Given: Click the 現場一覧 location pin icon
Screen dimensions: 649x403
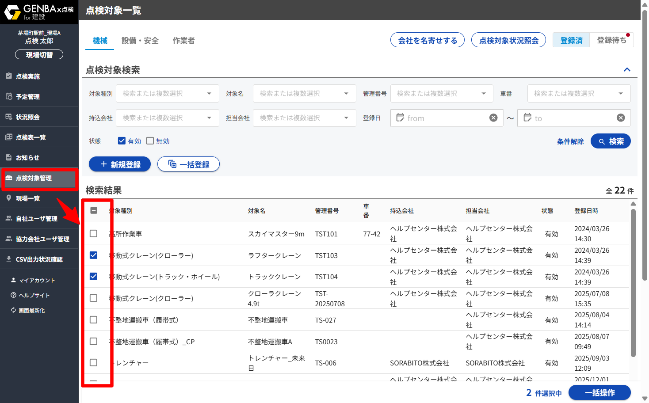Looking at the screenshot, I should pyautogui.click(x=9, y=198).
